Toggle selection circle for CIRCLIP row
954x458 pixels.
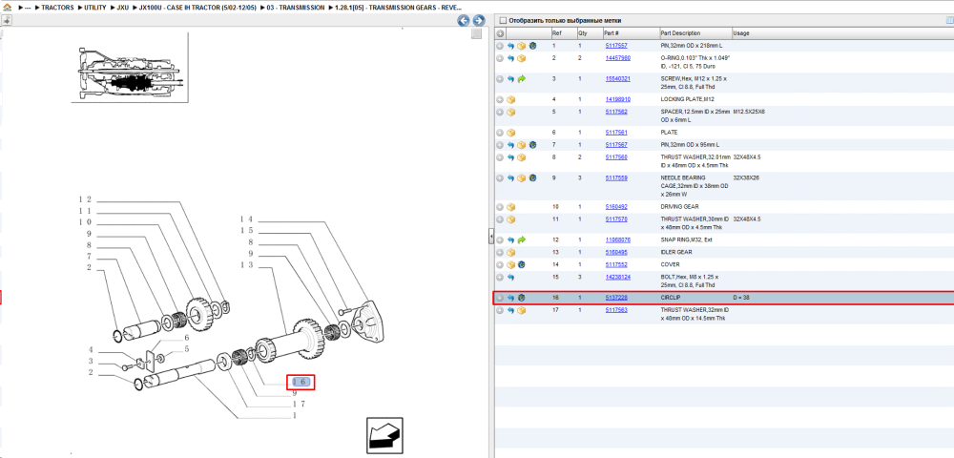(500, 298)
